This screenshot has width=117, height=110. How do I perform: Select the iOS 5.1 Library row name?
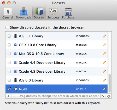(x=31, y=36)
